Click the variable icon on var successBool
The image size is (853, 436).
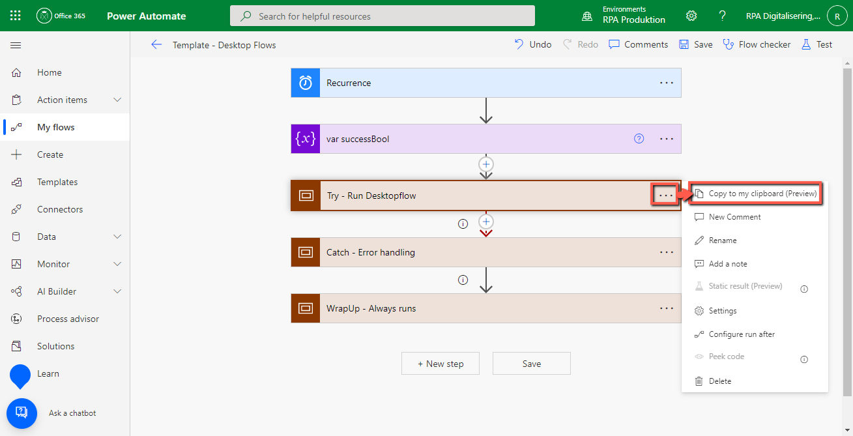click(x=306, y=139)
